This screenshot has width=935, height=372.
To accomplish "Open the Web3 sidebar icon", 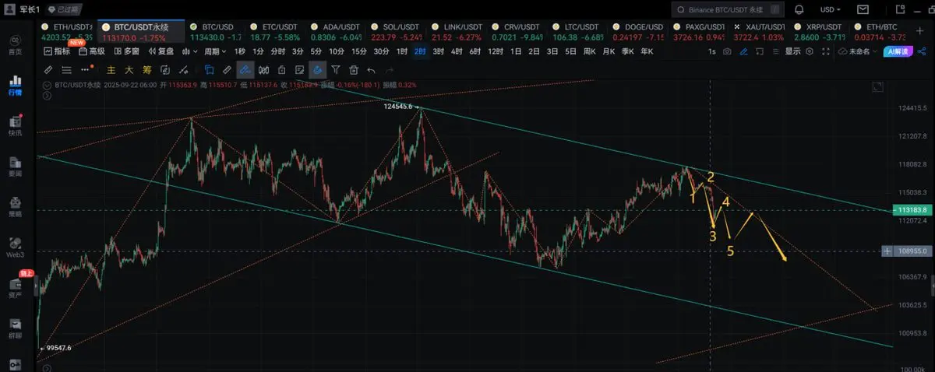I will pos(15,247).
